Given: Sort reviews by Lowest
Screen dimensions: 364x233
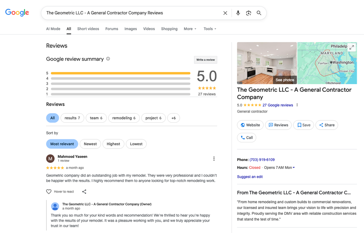Looking at the screenshot, I should (136, 144).
